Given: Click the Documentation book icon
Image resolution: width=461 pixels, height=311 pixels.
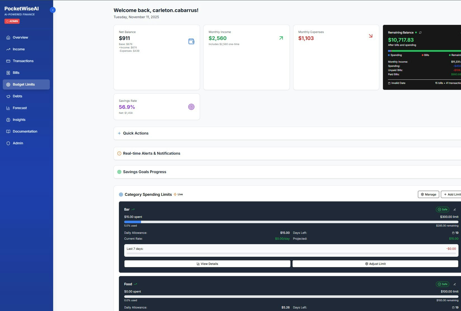Looking at the screenshot, I should tap(8, 131).
